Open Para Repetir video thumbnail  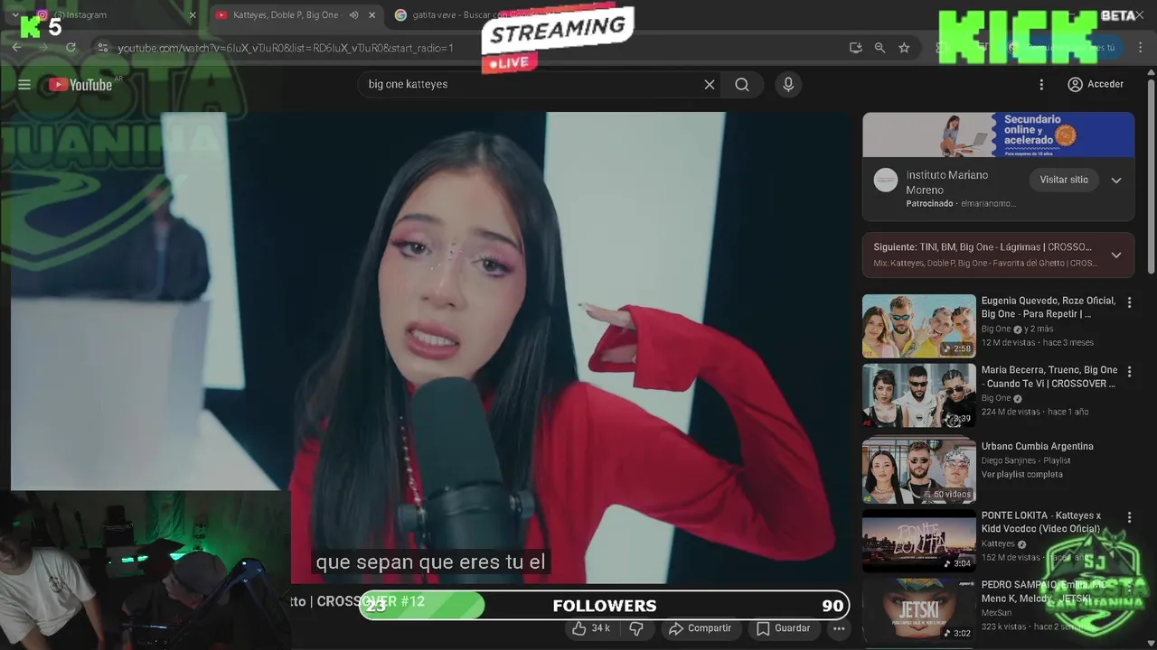coord(919,326)
